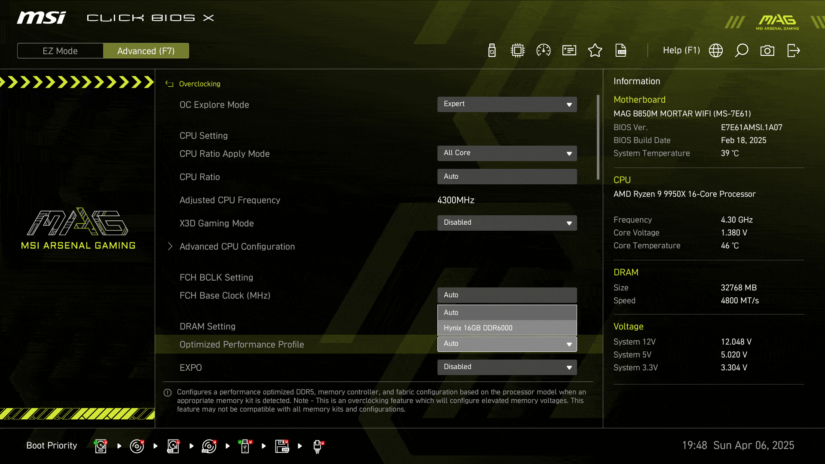This screenshot has height=464, width=825.
Task: Click the exit arrow icon
Action: pos(793,51)
